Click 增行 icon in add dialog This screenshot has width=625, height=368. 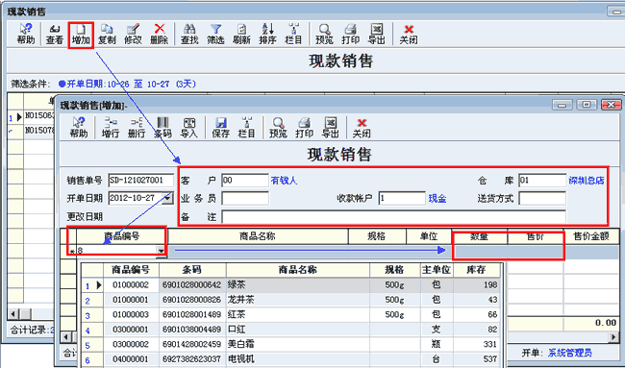click(111, 128)
